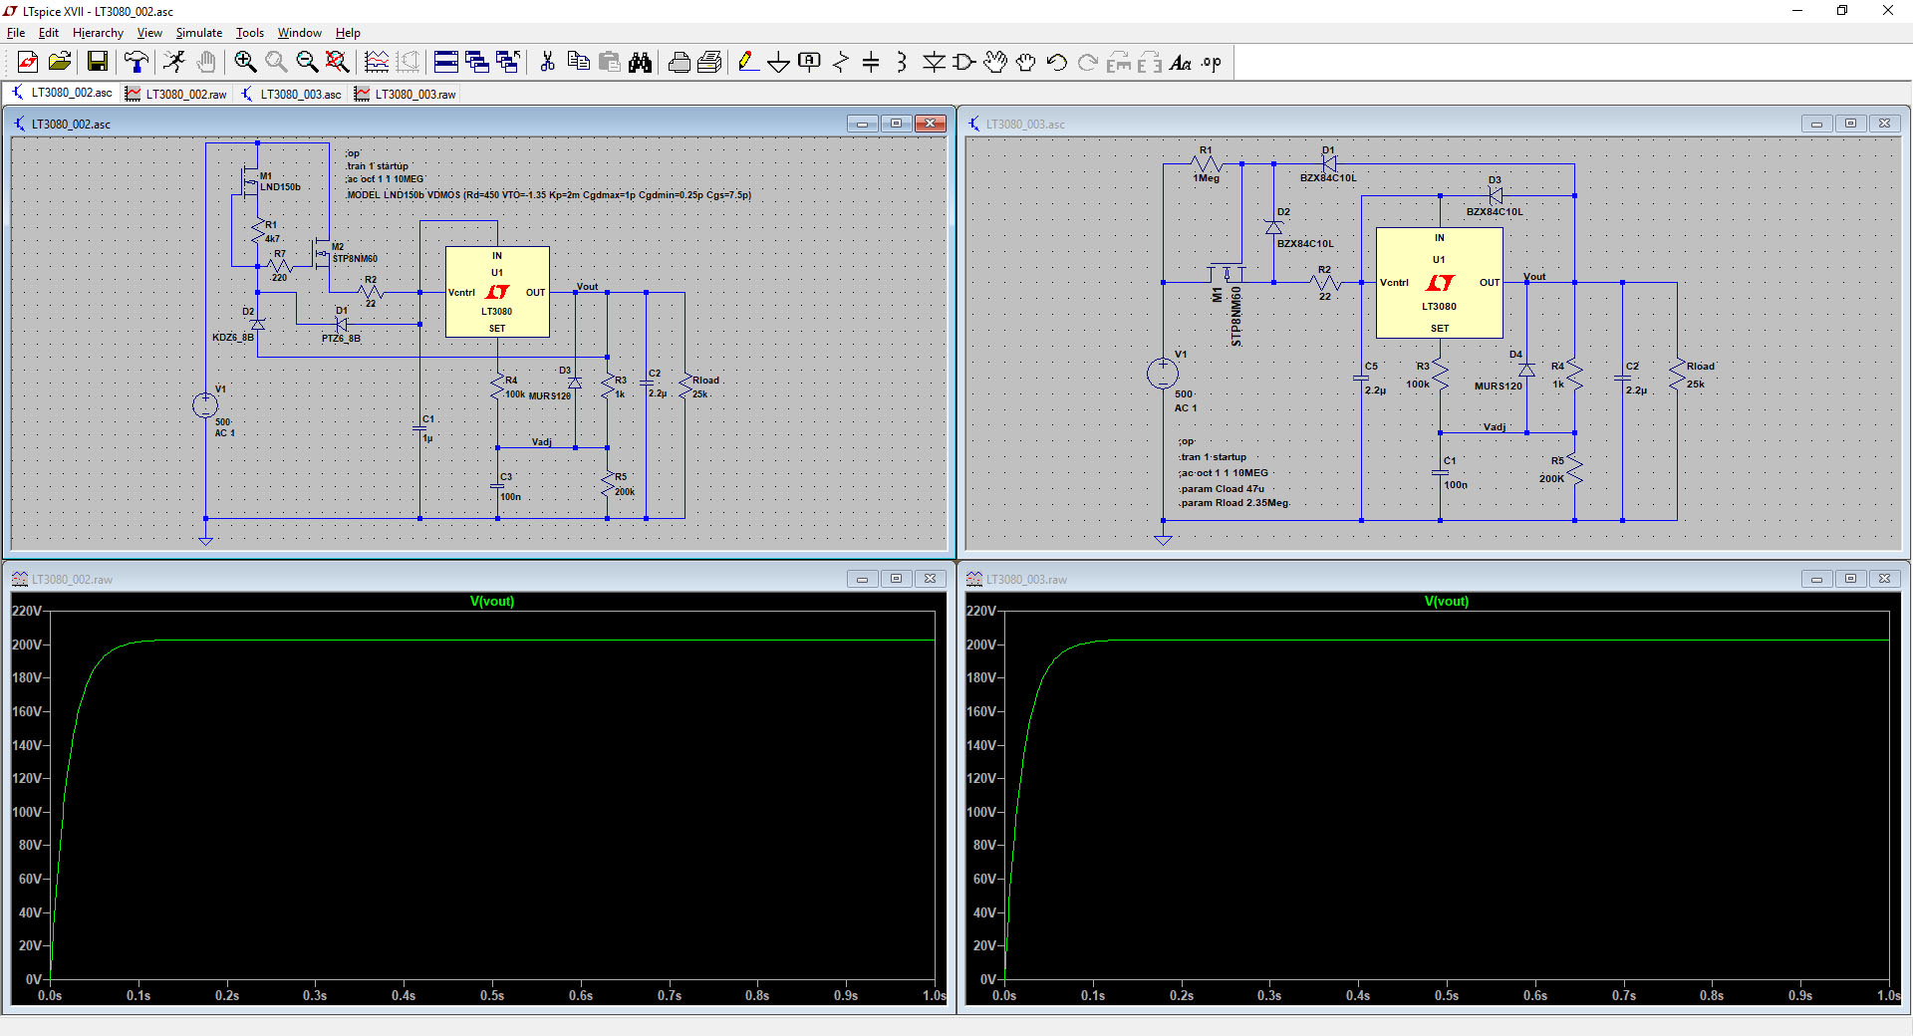Click the V(vout) trace label in LT3080_003.raw plot
Image resolution: width=1913 pixels, height=1036 pixels.
click(x=1447, y=601)
